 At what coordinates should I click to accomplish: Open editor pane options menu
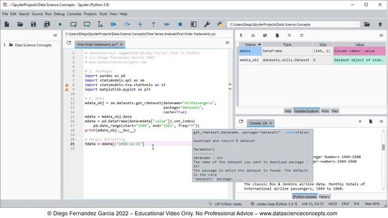click(x=227, y=43)
